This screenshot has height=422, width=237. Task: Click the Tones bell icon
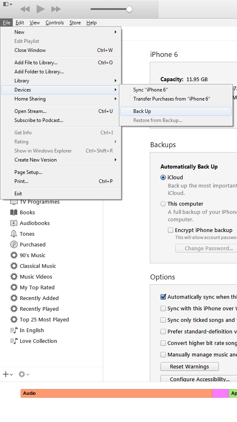tap(14, 234)
